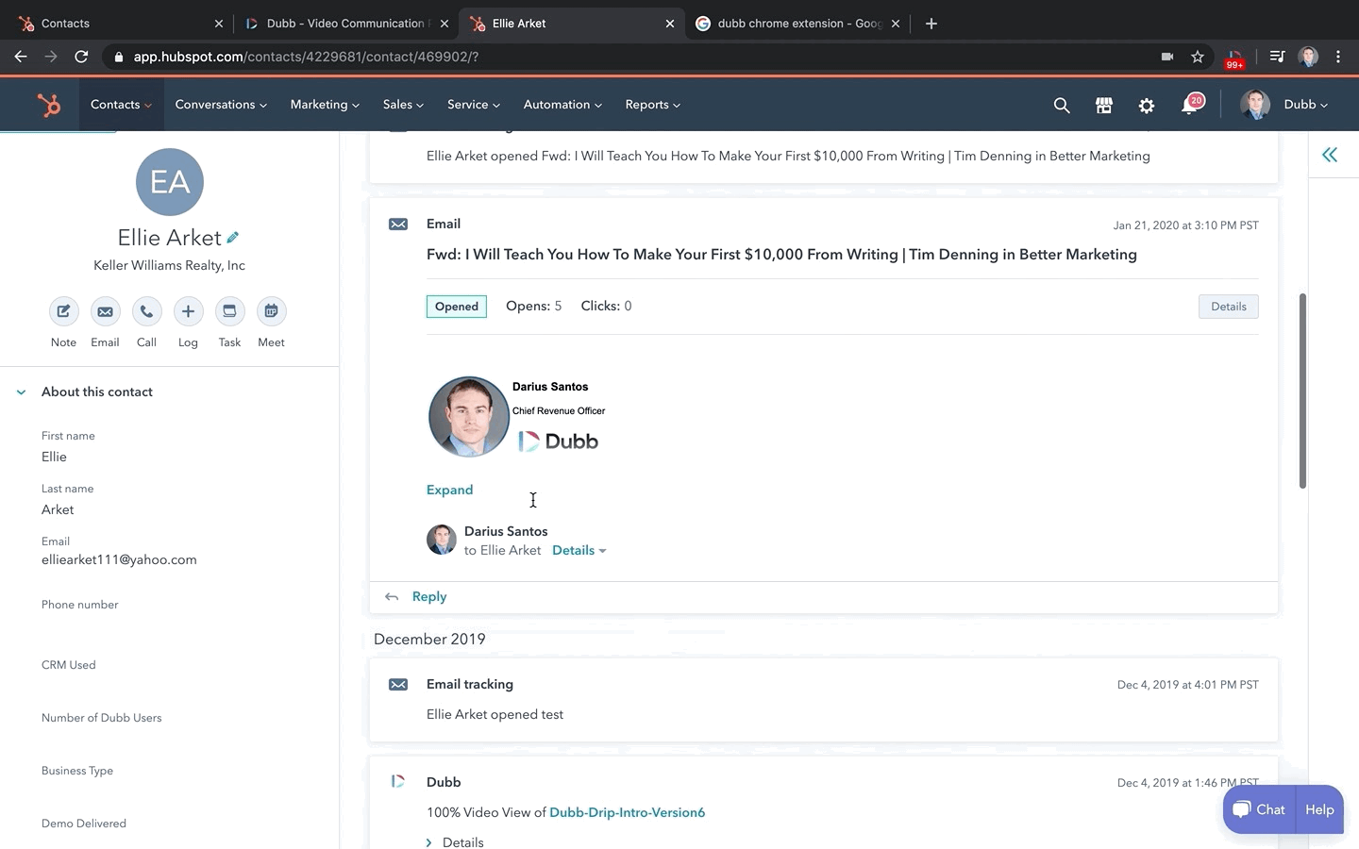The width and height of the screenshot is (1359, 849).
Task: Click the media control icon in Chrome toolbar
Action: 1277,57
